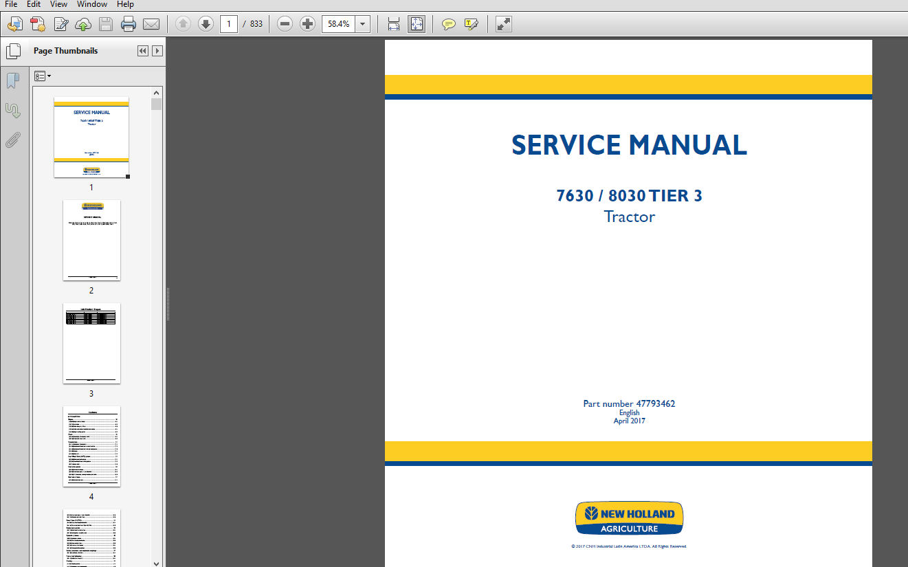Screen dimensions: 908x567
Task: Open the thumbnails panel Options menu
Action: (43, 76)
